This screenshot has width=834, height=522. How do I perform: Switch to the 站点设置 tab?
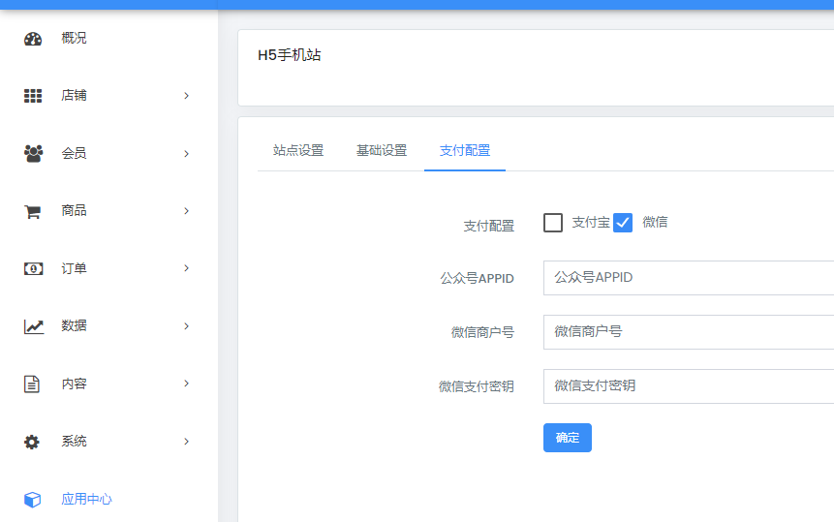298,151
